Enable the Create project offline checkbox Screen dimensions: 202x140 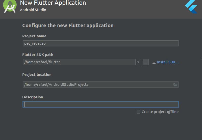tap(138, 112)
